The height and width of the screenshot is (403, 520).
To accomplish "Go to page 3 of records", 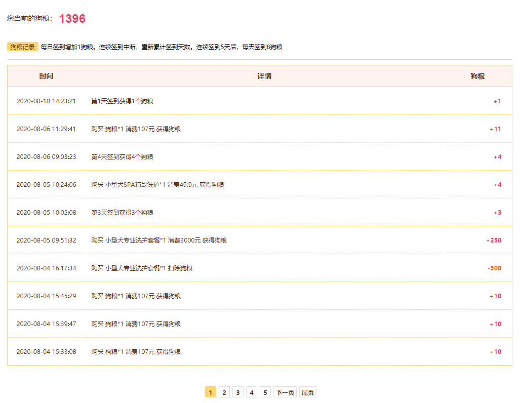I will [238, 392].
